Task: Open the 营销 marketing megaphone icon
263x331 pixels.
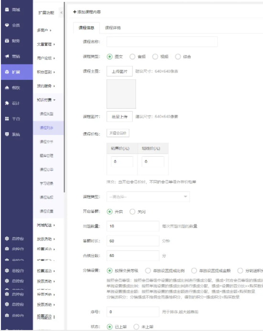Action: click(x=7, y=56)
